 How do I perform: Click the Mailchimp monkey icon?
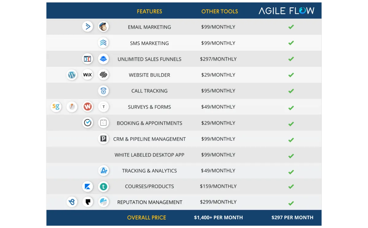104,27
